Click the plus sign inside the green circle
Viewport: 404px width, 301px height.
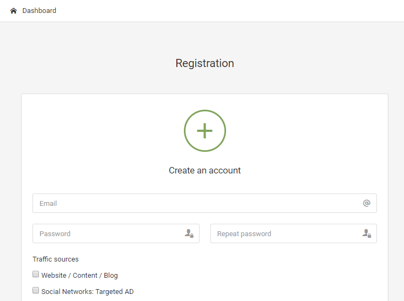coord(205,131)
